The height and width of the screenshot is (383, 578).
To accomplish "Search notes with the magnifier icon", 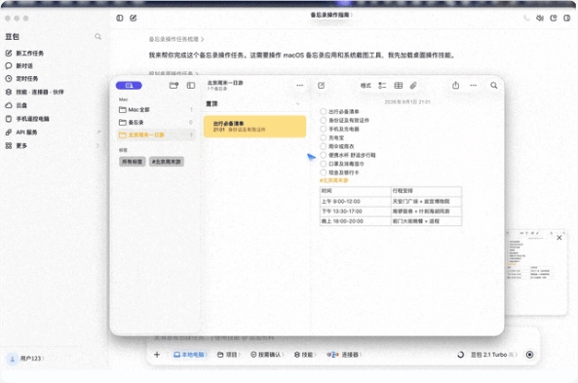I will (x=493, y=86).
